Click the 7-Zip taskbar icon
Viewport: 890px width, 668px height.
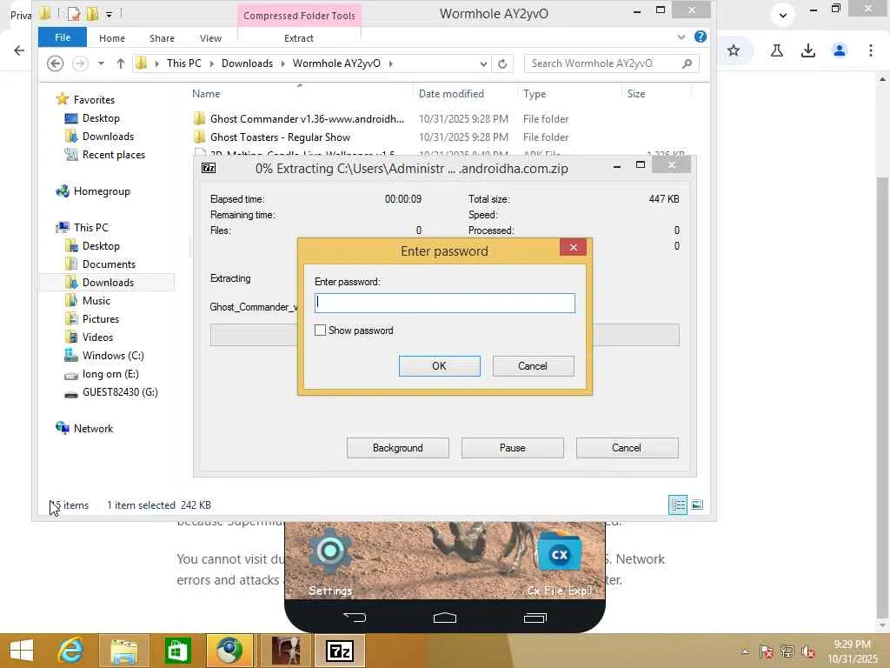click(340, 651)
